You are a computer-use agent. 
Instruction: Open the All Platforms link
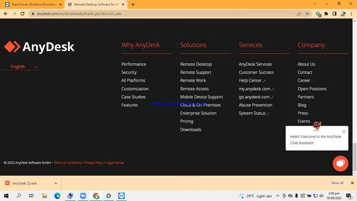(x=133, y=80)
